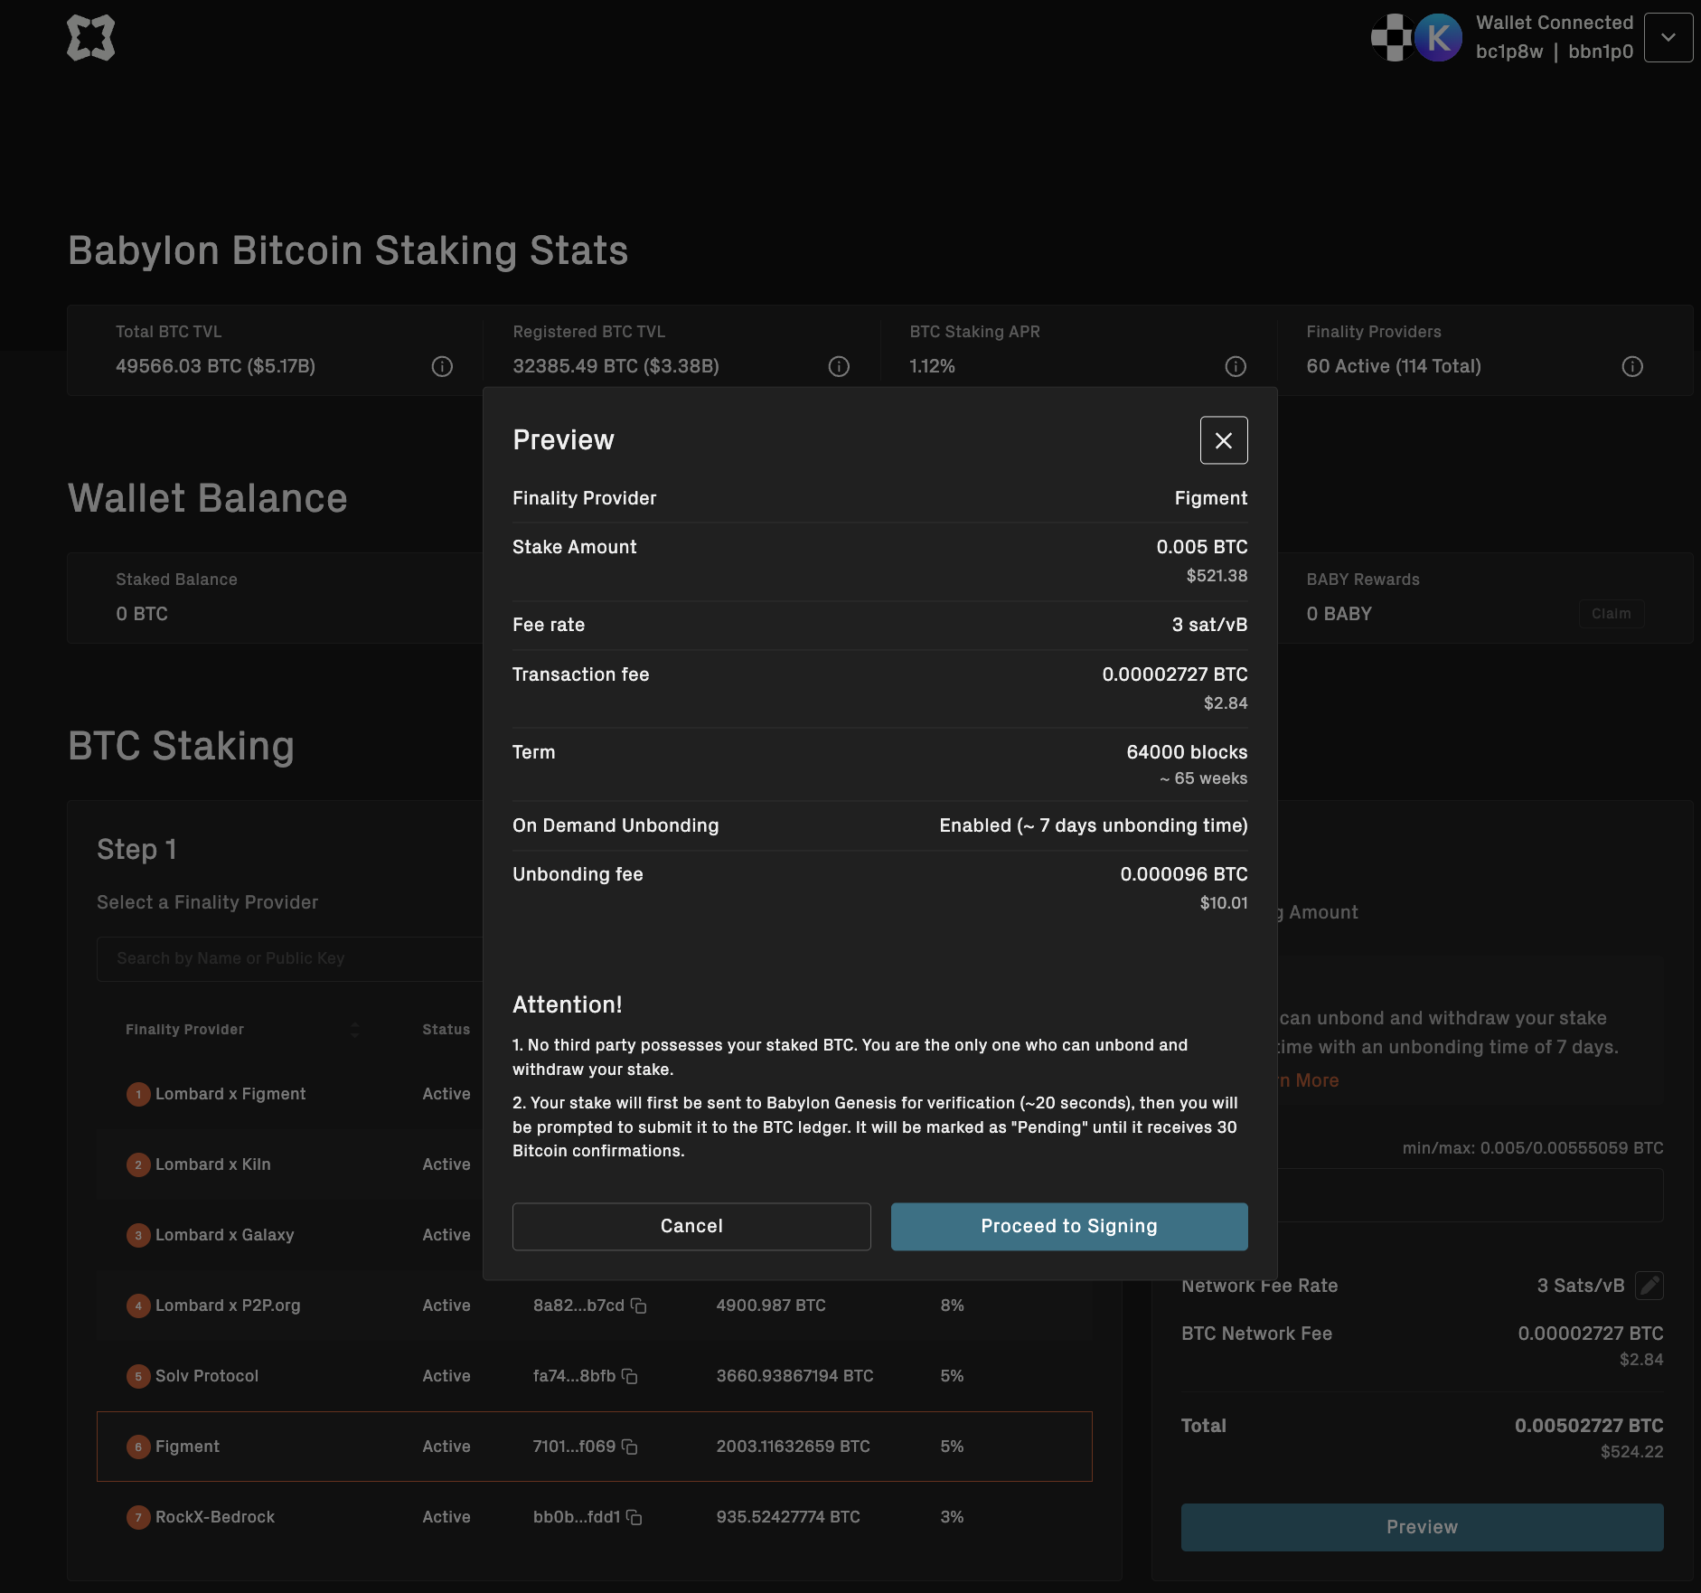This screenshot has width=1701, height=1593.
Task: Copy public key 8a82...b7cd
Action: click(x=639, y=1306)
